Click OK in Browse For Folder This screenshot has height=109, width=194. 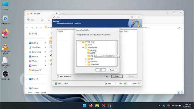[x=100, y=70]
